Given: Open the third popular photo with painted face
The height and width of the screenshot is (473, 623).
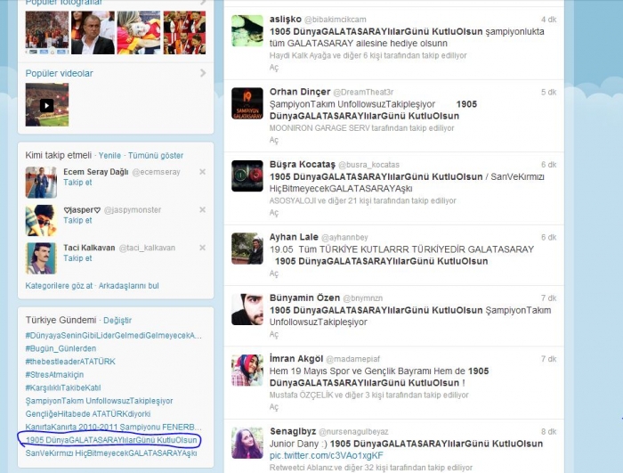Looking at the screenshot, I should pyautogui.click(x=139, y=33).
